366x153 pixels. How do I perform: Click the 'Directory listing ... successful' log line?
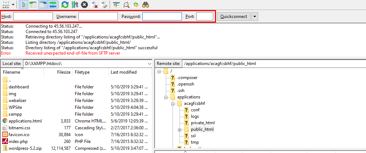[91, 48]
